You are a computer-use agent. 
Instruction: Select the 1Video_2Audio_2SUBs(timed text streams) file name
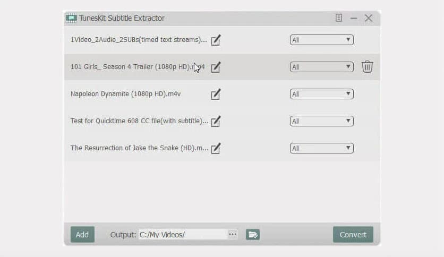[x=139, y=40]
